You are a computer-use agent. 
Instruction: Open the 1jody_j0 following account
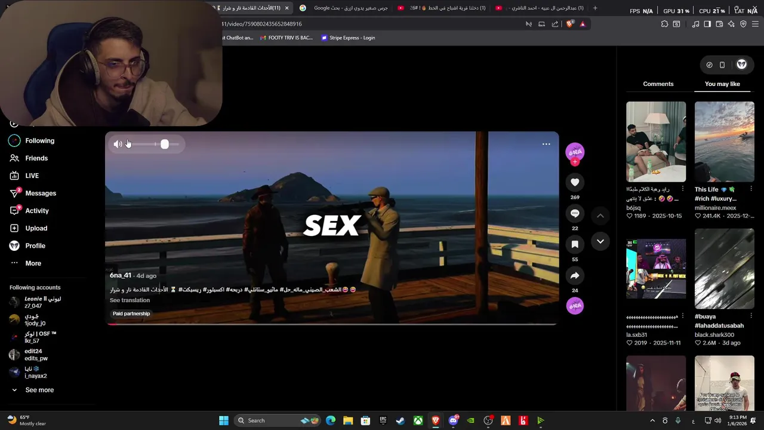(27, 320)
